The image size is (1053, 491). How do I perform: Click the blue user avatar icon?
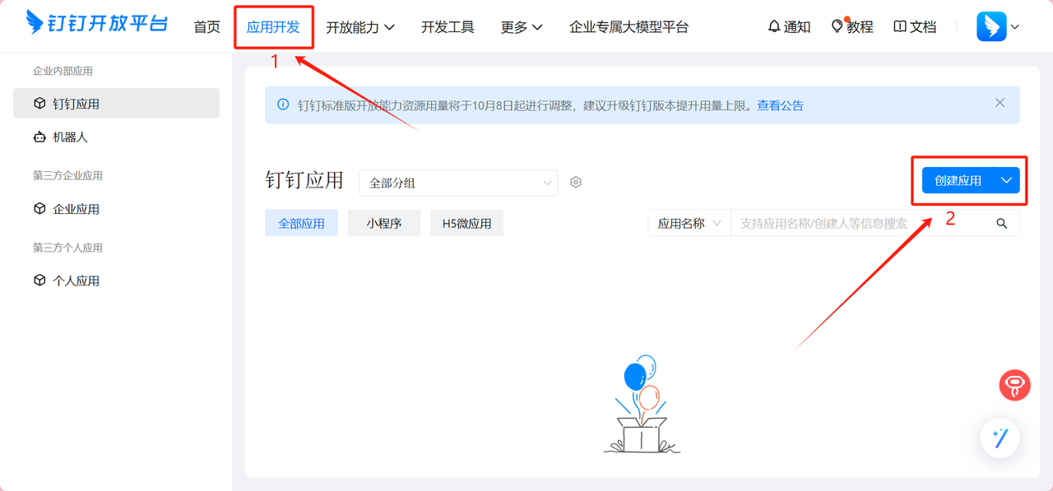point(991,26)
